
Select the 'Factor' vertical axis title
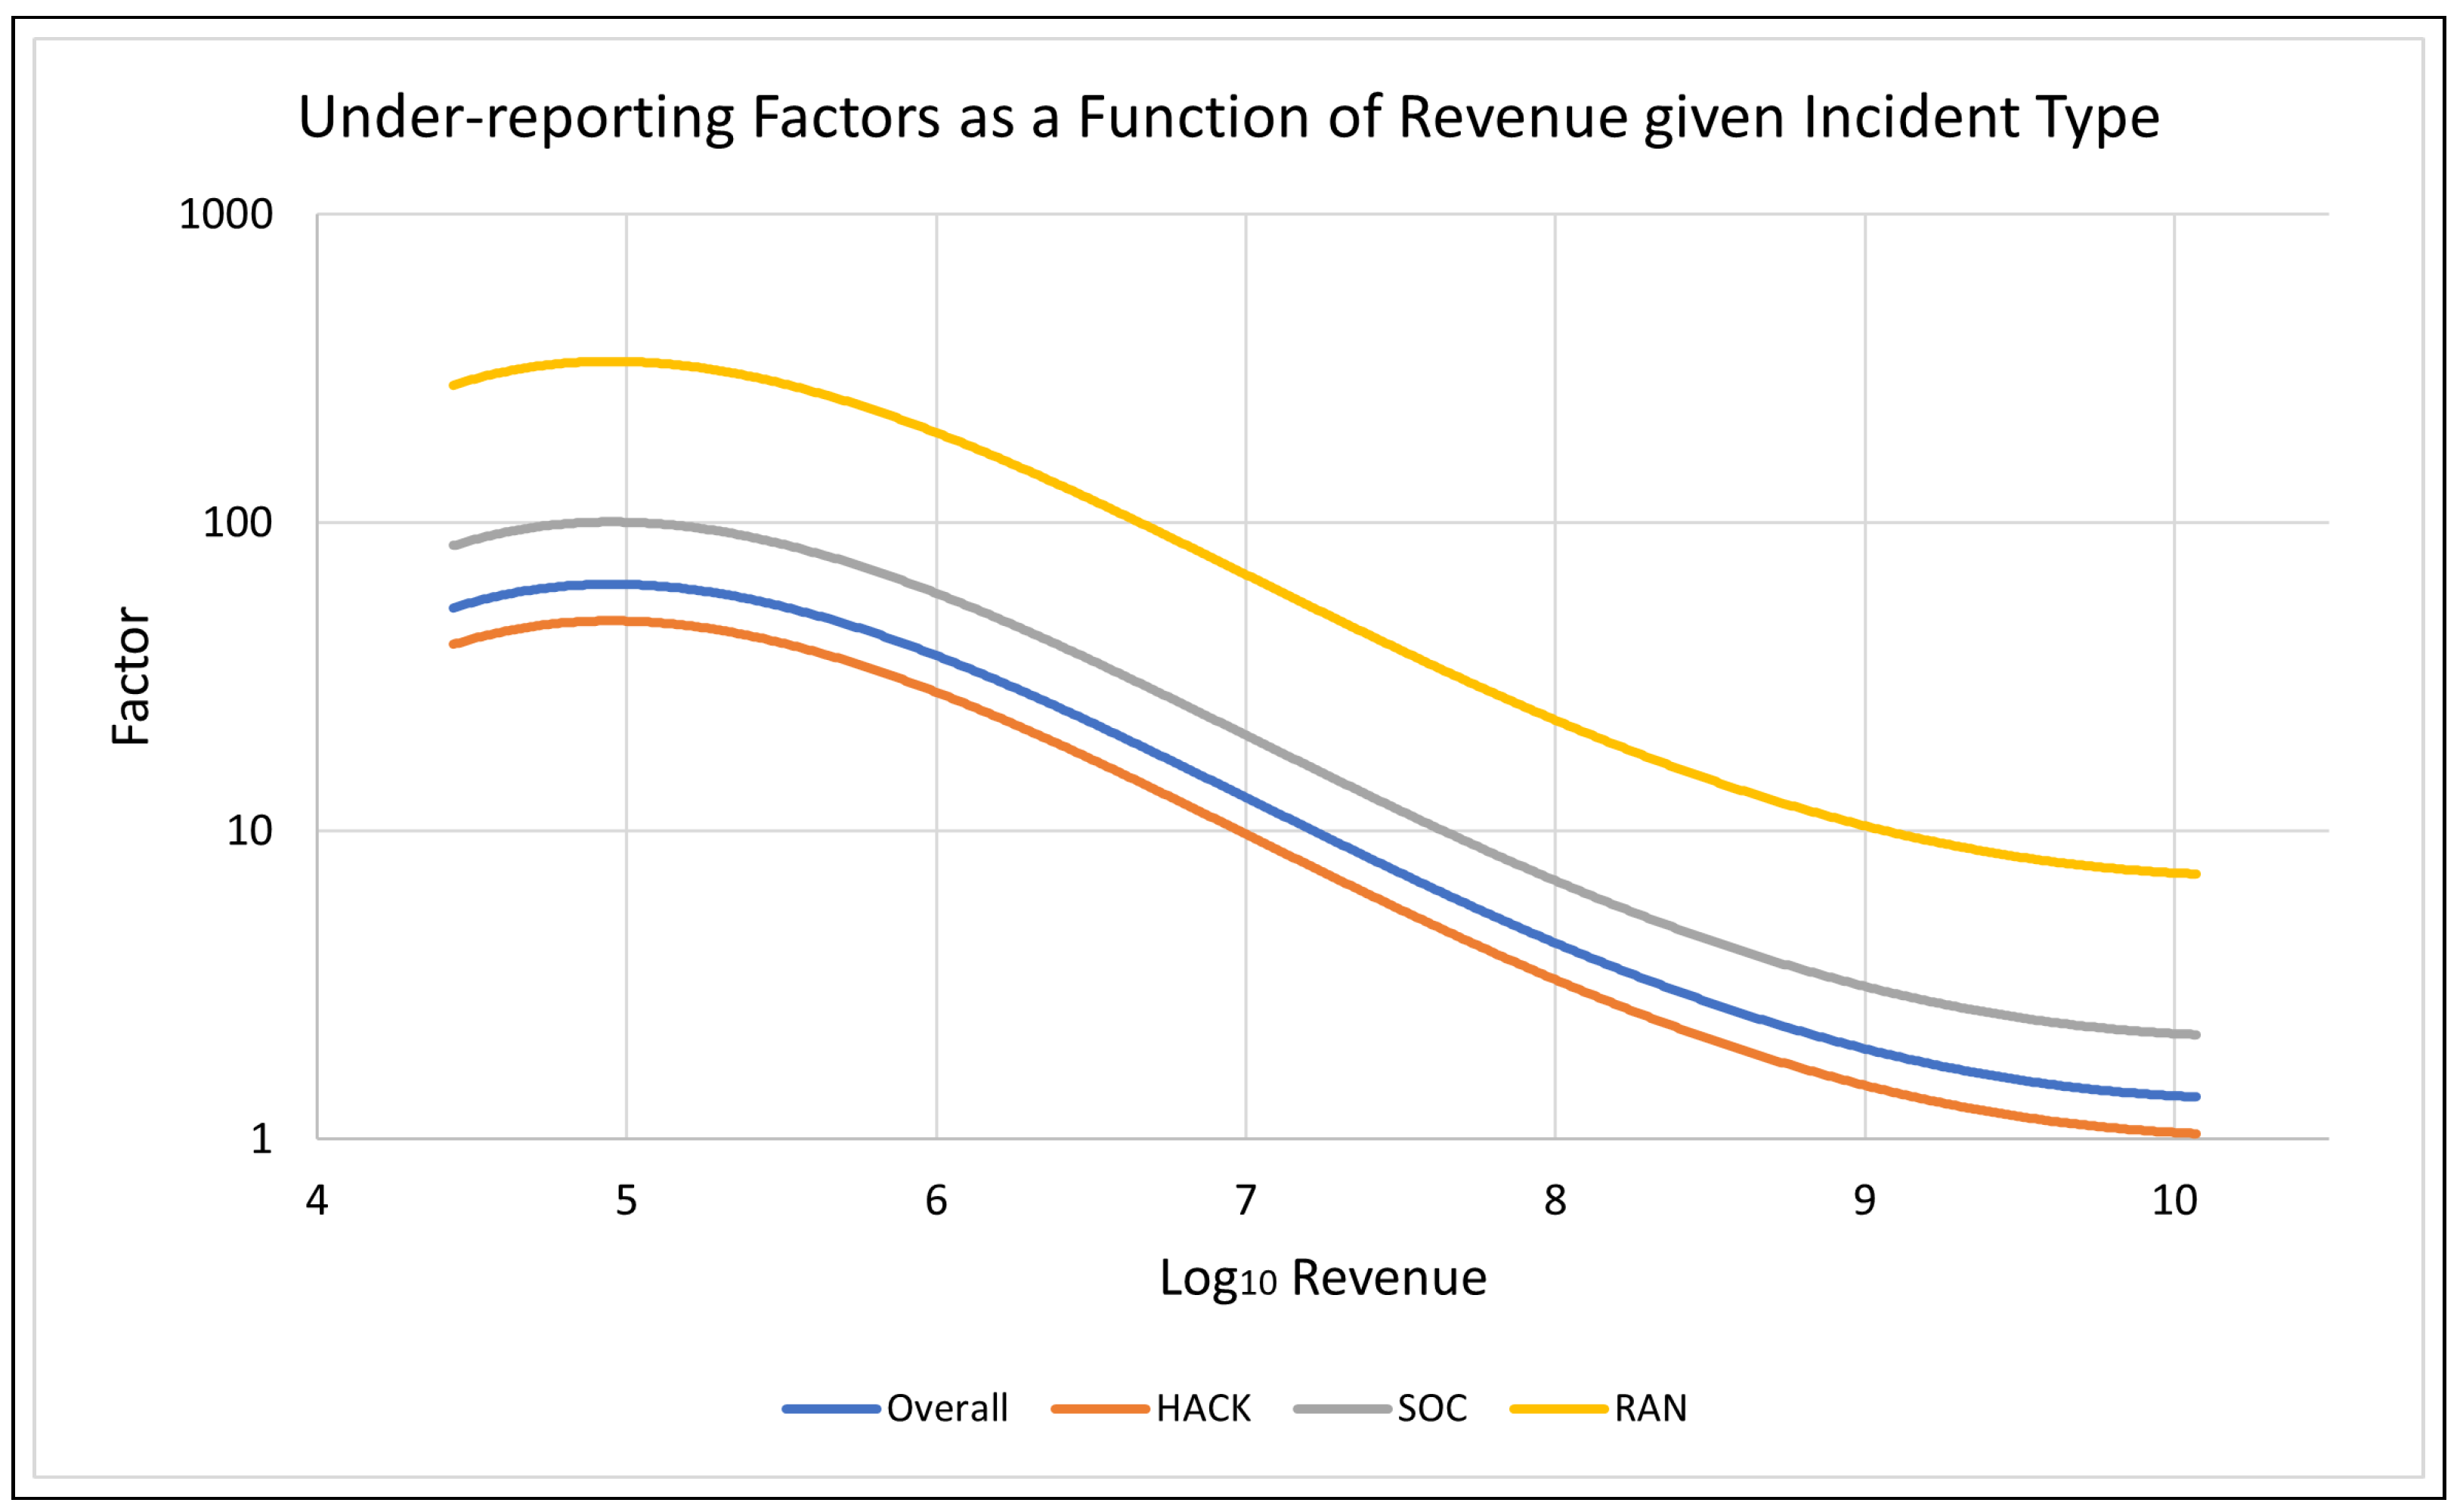(x=131, y=676)
